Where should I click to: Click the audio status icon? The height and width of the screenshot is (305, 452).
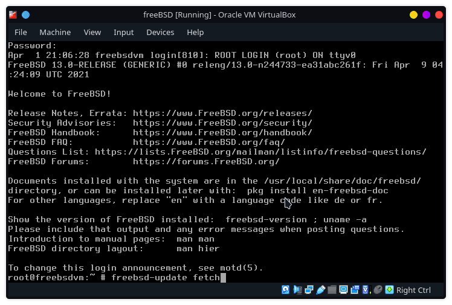(297, 290)
